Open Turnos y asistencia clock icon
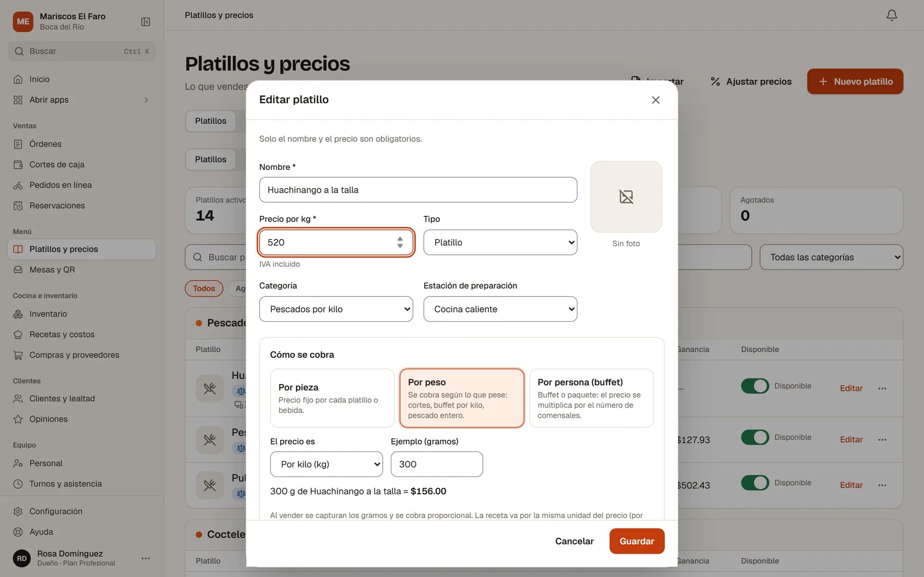The height and width of the screenshot is (577, 924). [x=18, y=484]
